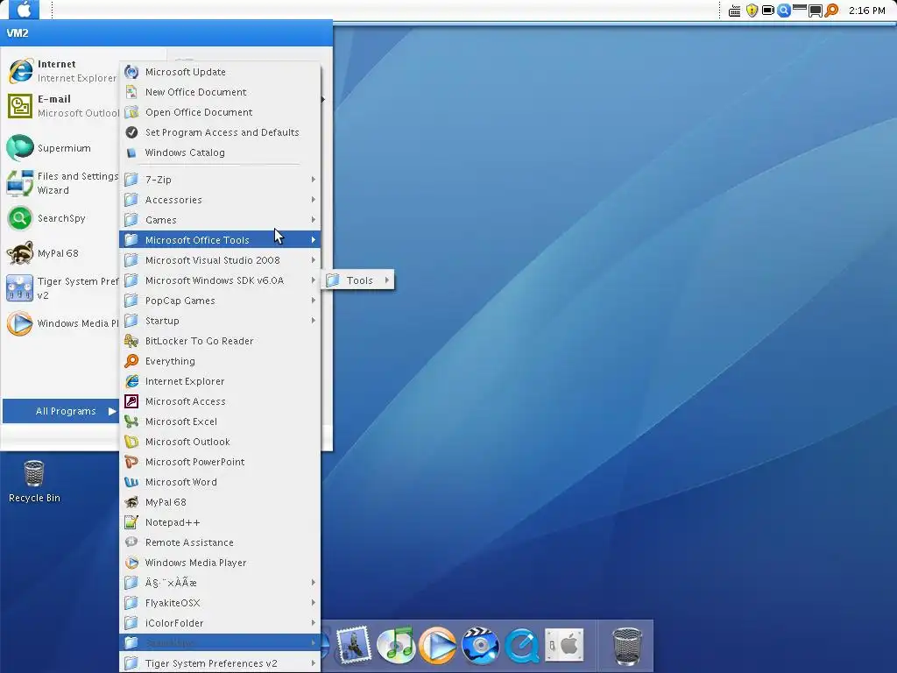
Task: Select Microsoft Office Tools menu entry
Action: point(220,240)
